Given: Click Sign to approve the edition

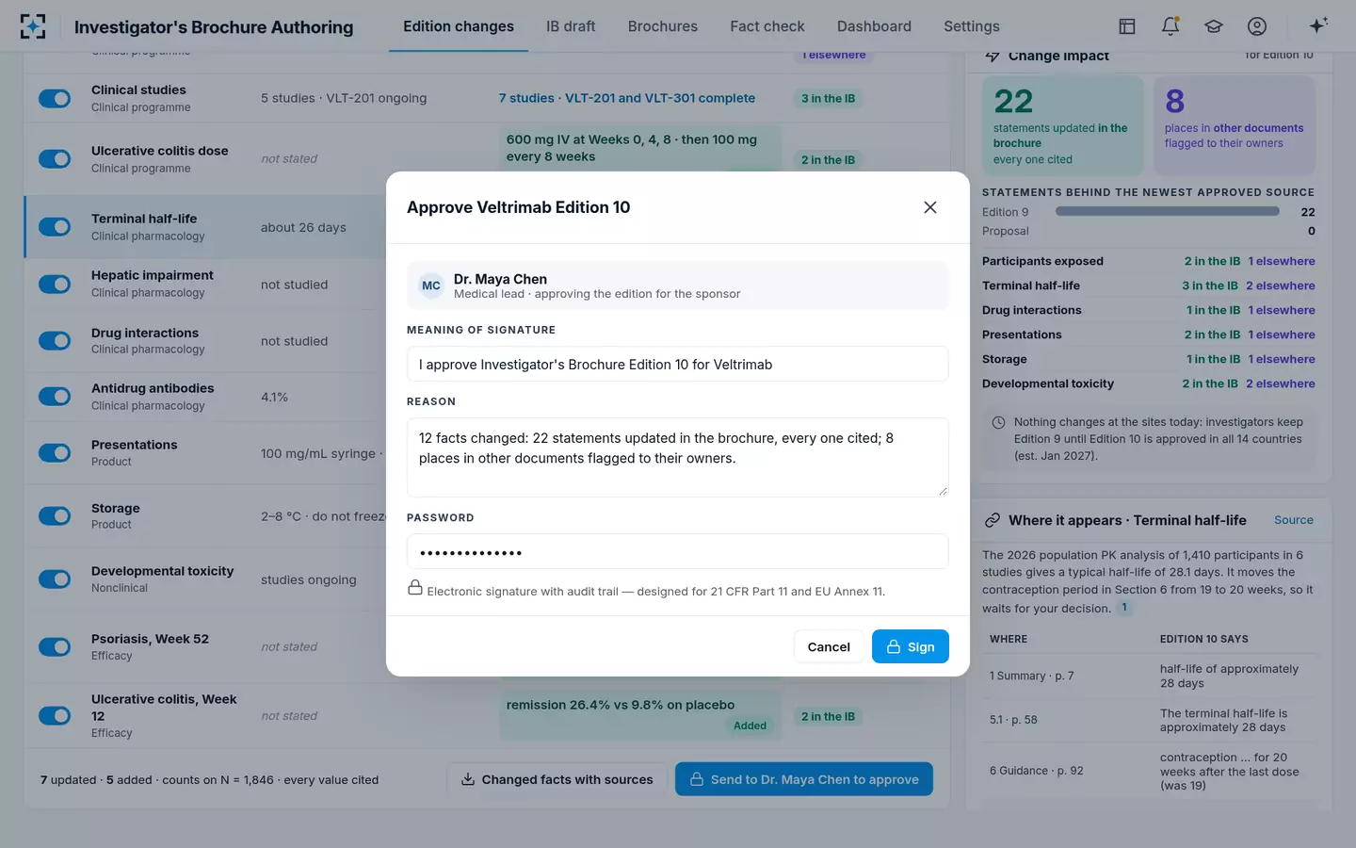Looking at the screenshot, I should [x=910, y=646].
